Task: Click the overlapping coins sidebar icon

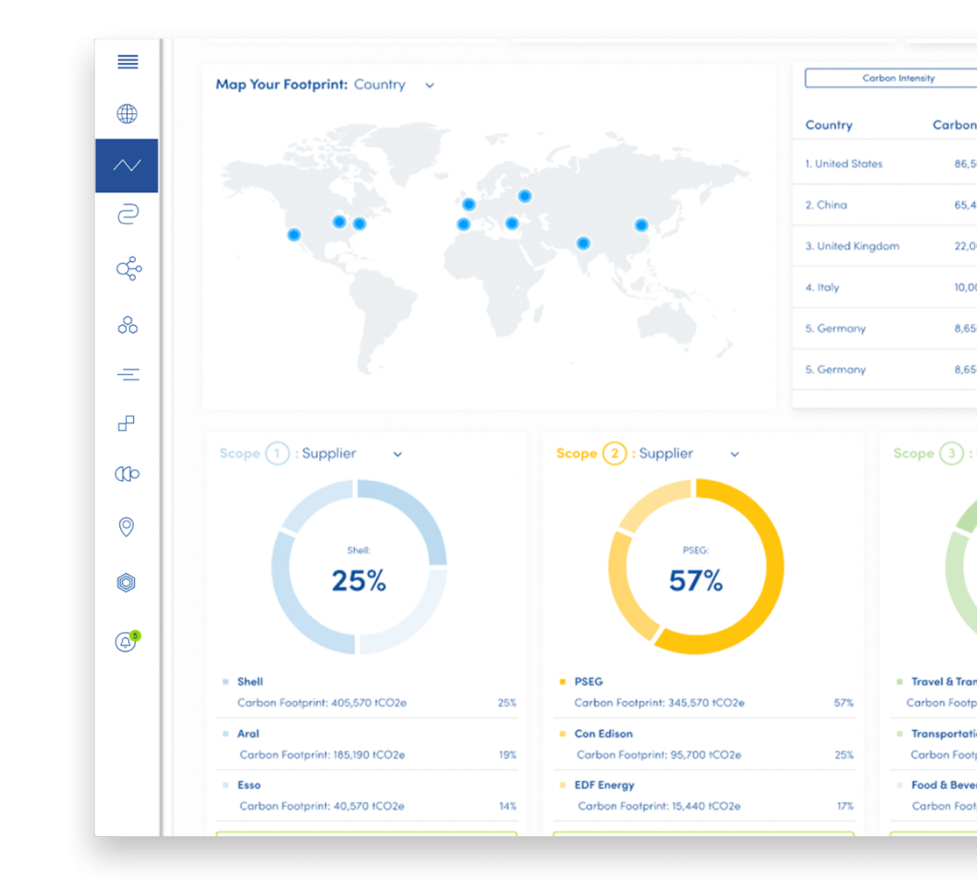Action: 127,474
